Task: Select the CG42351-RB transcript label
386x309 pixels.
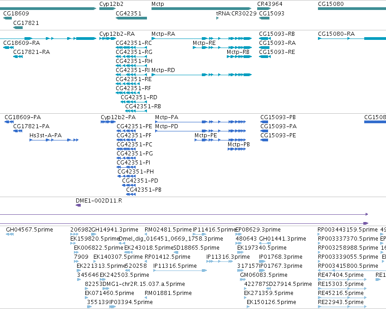Action: pyautogui.click(x=143, y=106)
